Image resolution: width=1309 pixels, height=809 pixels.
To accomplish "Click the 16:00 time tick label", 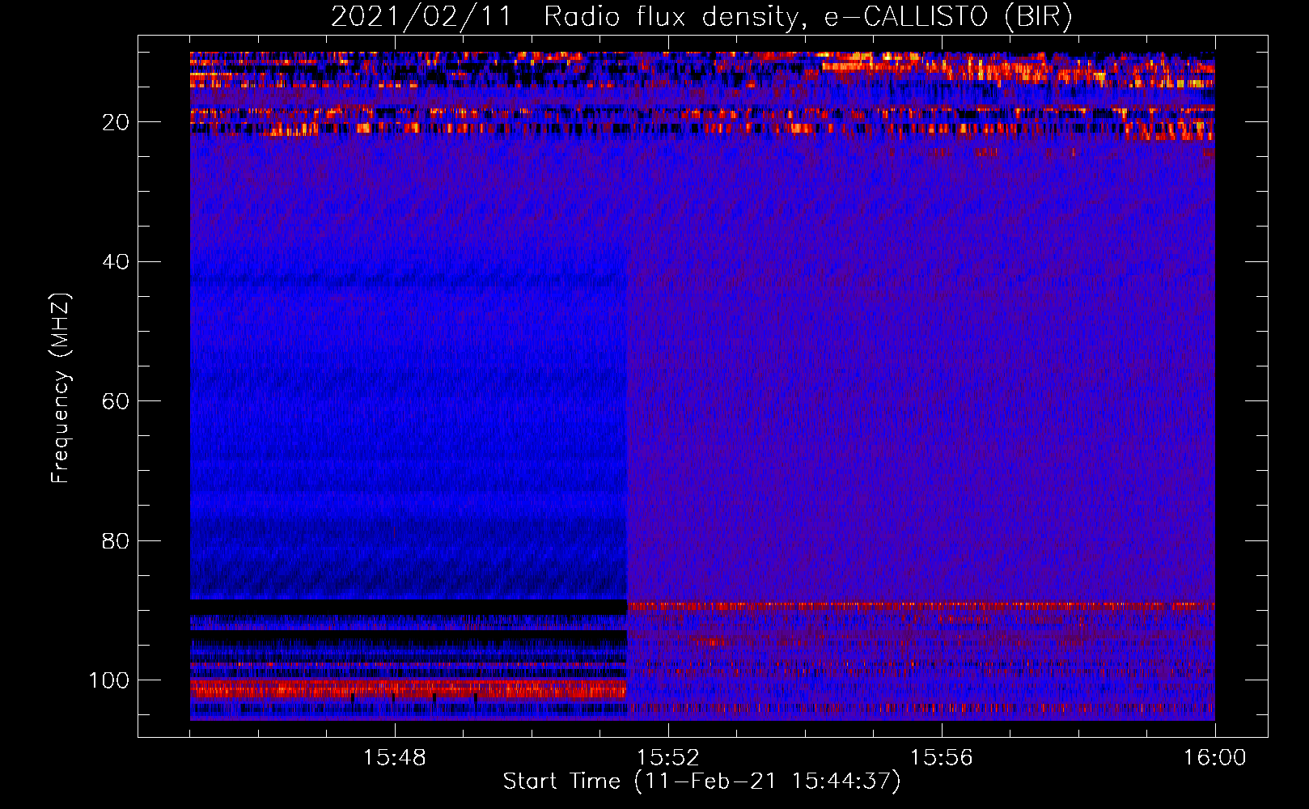I will point(1214,758).
